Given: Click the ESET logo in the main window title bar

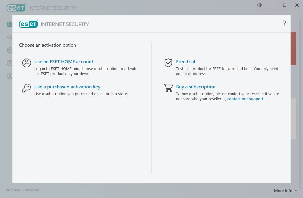Looking at the screenshot, I should point(16,7).
